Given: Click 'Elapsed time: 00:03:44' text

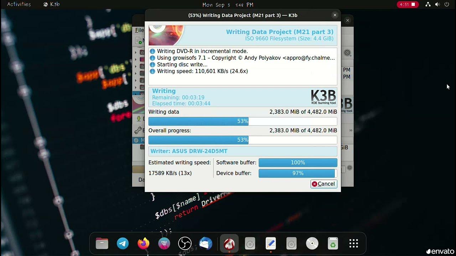Looking at the screenshot, I should (181, 103).
